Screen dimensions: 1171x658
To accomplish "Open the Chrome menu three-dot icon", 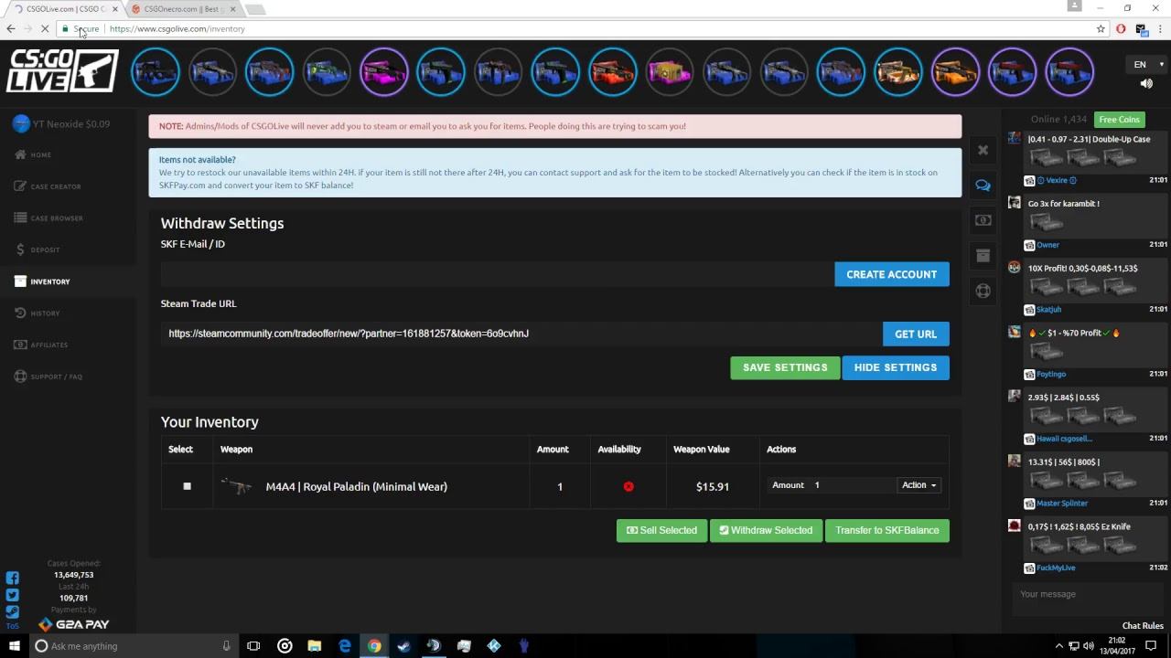I will tap(1160, 29).
